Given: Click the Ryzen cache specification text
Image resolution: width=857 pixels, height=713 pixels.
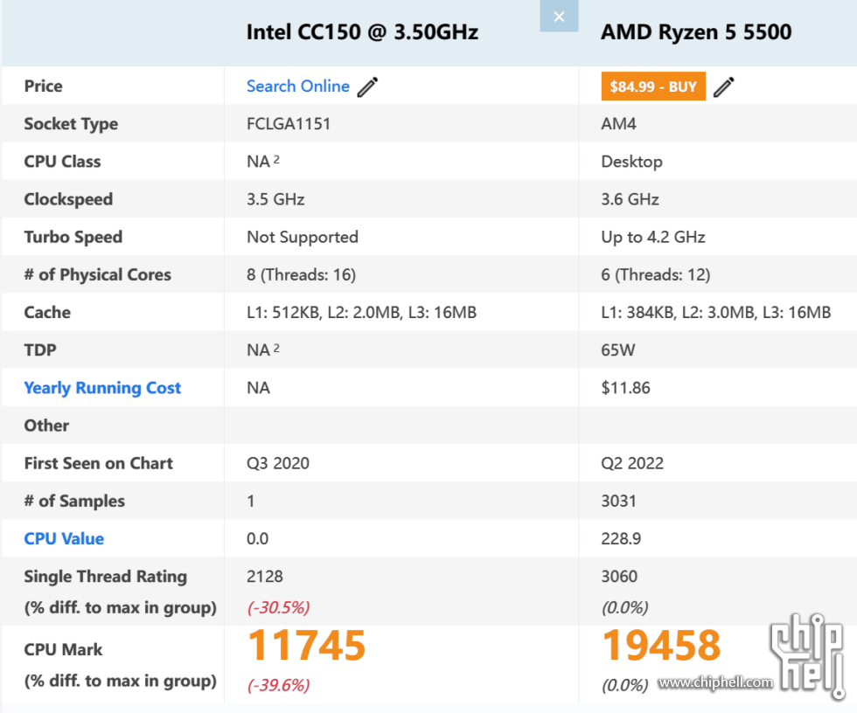Looking at the screenshot, I should pos(716,312).
